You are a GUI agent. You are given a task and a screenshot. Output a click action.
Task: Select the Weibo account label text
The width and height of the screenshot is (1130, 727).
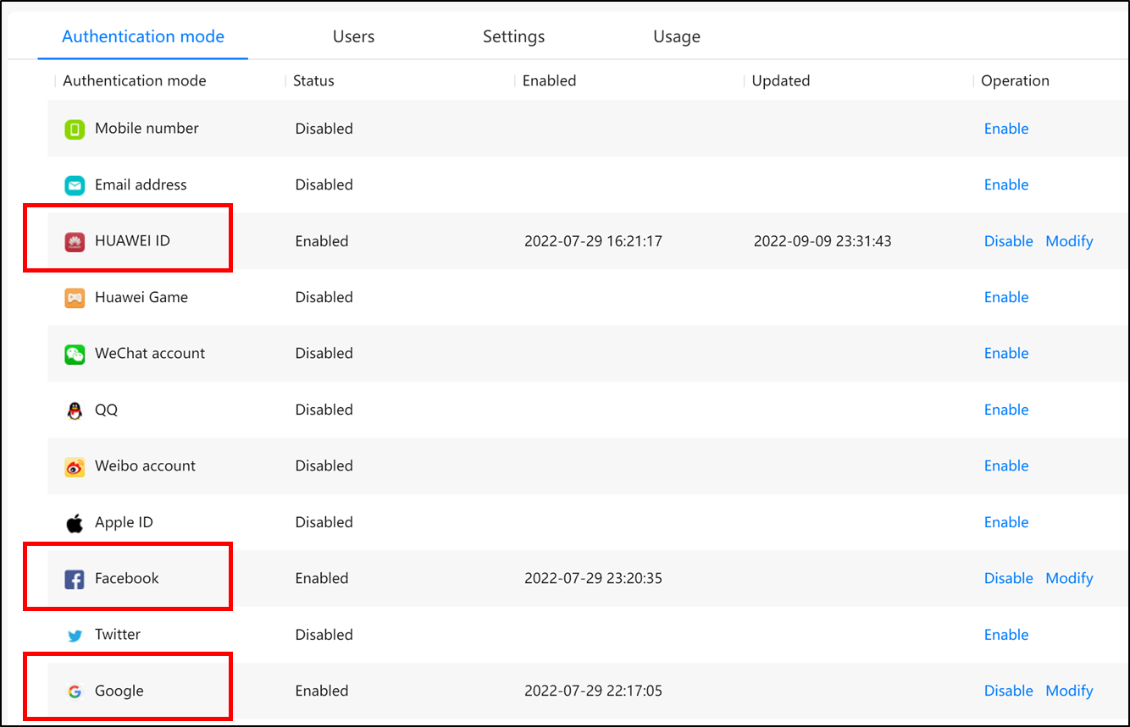click(145, 465)
